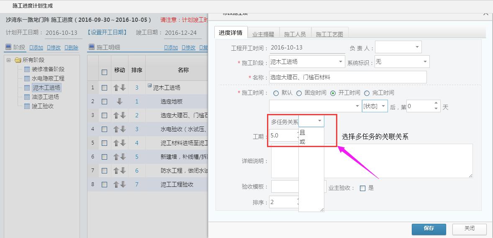Click the move arrows icon for row 3

coord(119,115)
